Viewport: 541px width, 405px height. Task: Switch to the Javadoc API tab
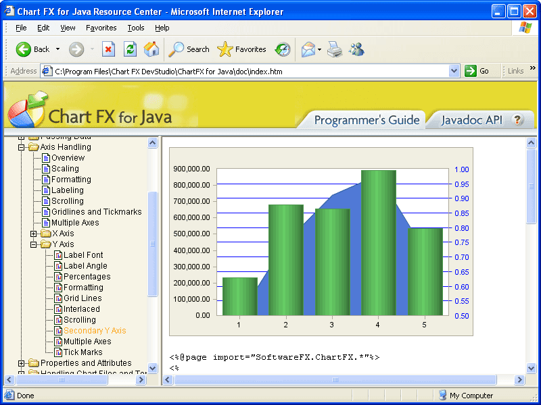coord(471,120)
